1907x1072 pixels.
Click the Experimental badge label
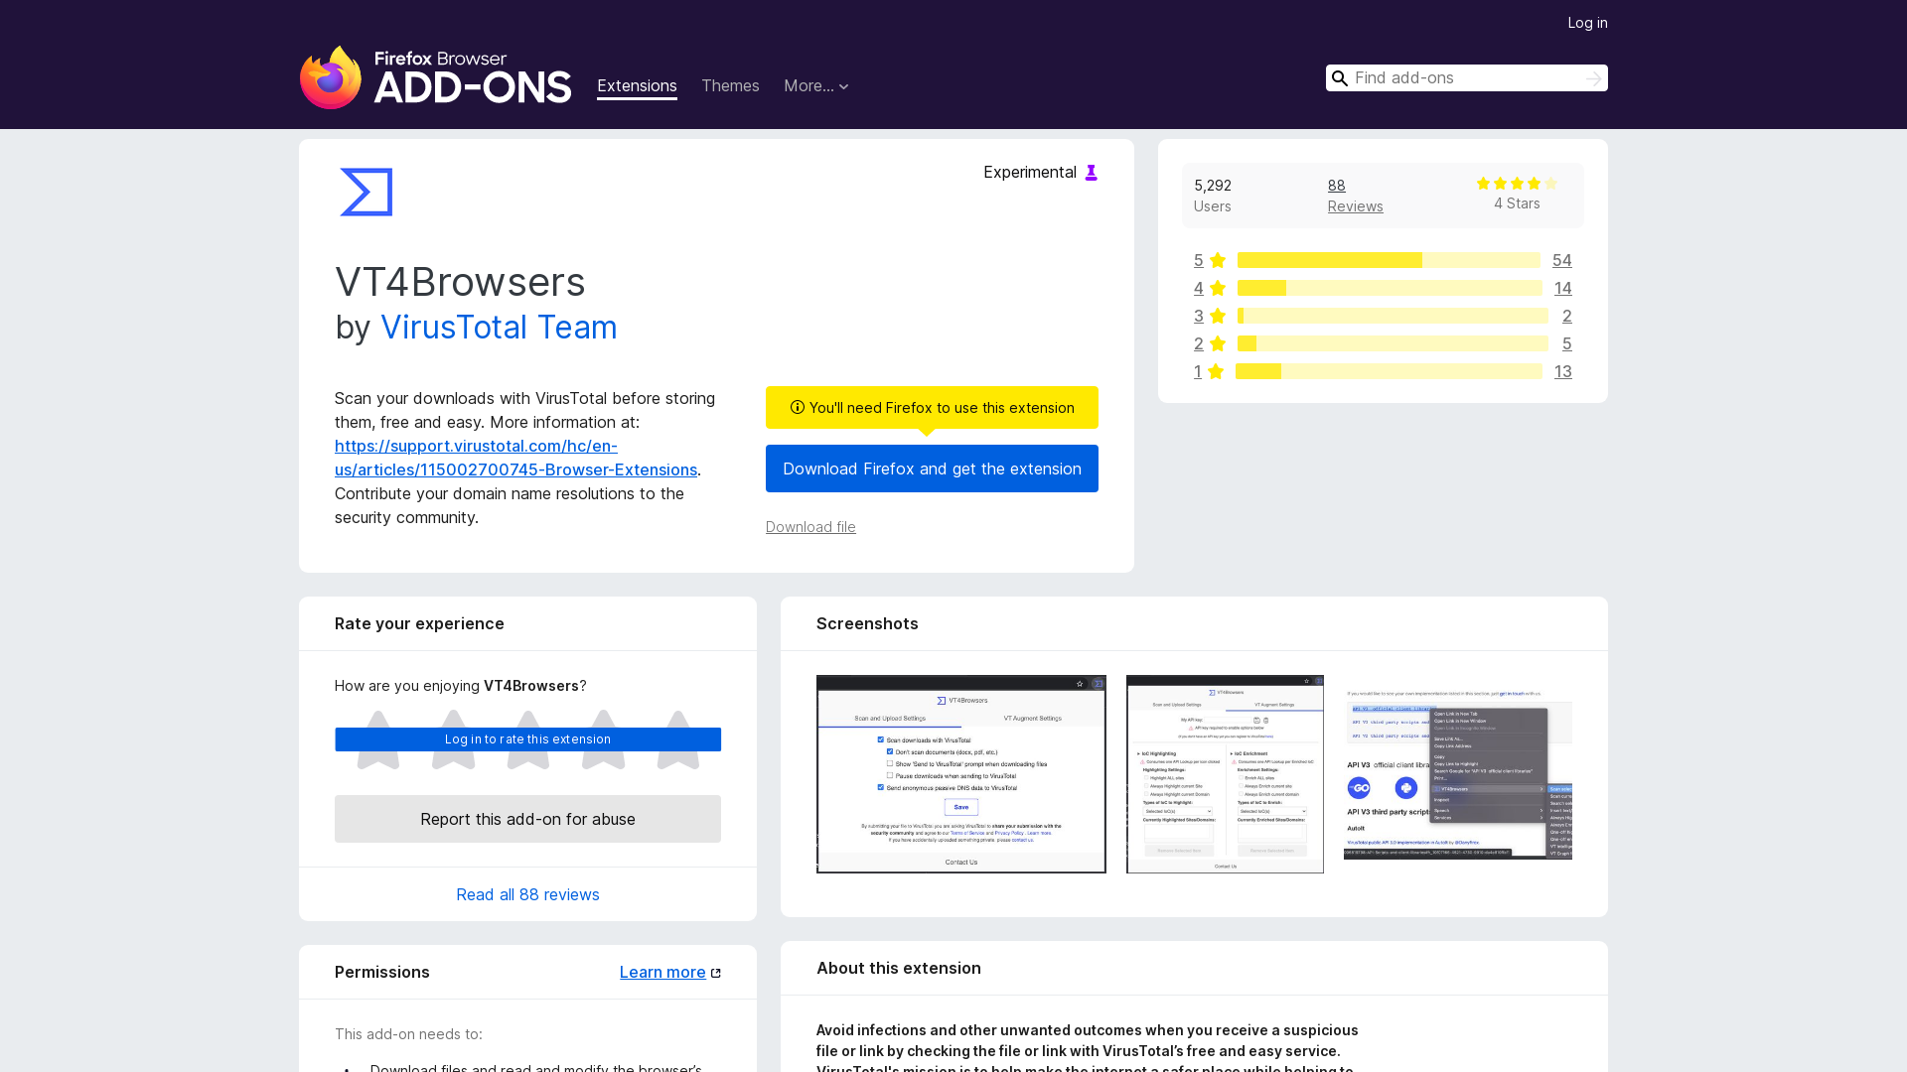click(1030, 173)
